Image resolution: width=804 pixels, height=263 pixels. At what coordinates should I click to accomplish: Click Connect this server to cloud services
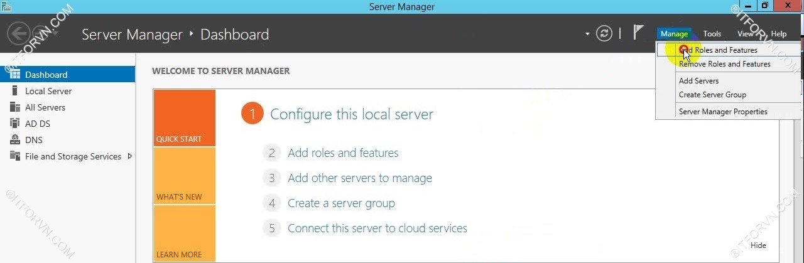pos(377,228)
